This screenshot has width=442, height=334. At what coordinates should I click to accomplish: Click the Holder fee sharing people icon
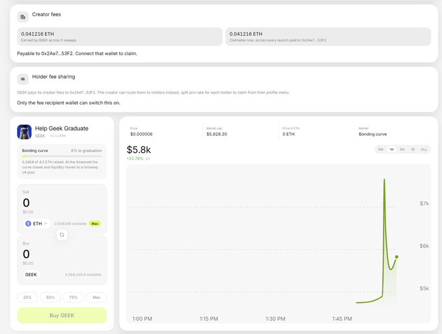(23, 79)
